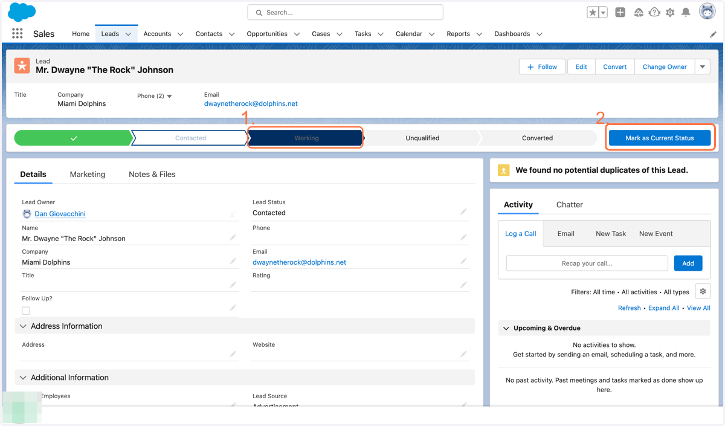Click the Recap your call field
725x426 pixels.
(x=587, y=263)
